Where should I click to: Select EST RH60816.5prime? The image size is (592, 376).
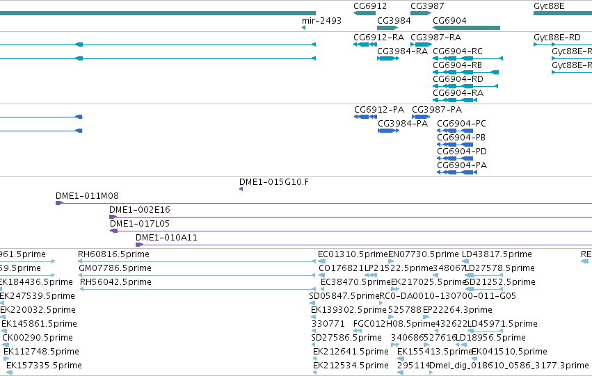(113, 254)
